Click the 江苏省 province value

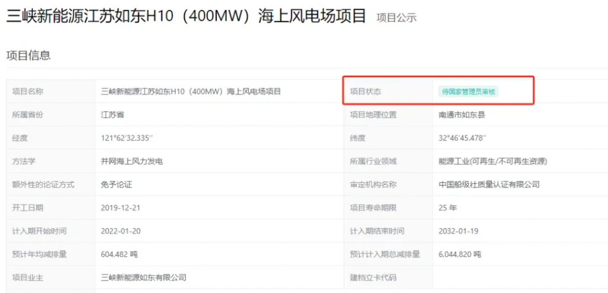113,114
